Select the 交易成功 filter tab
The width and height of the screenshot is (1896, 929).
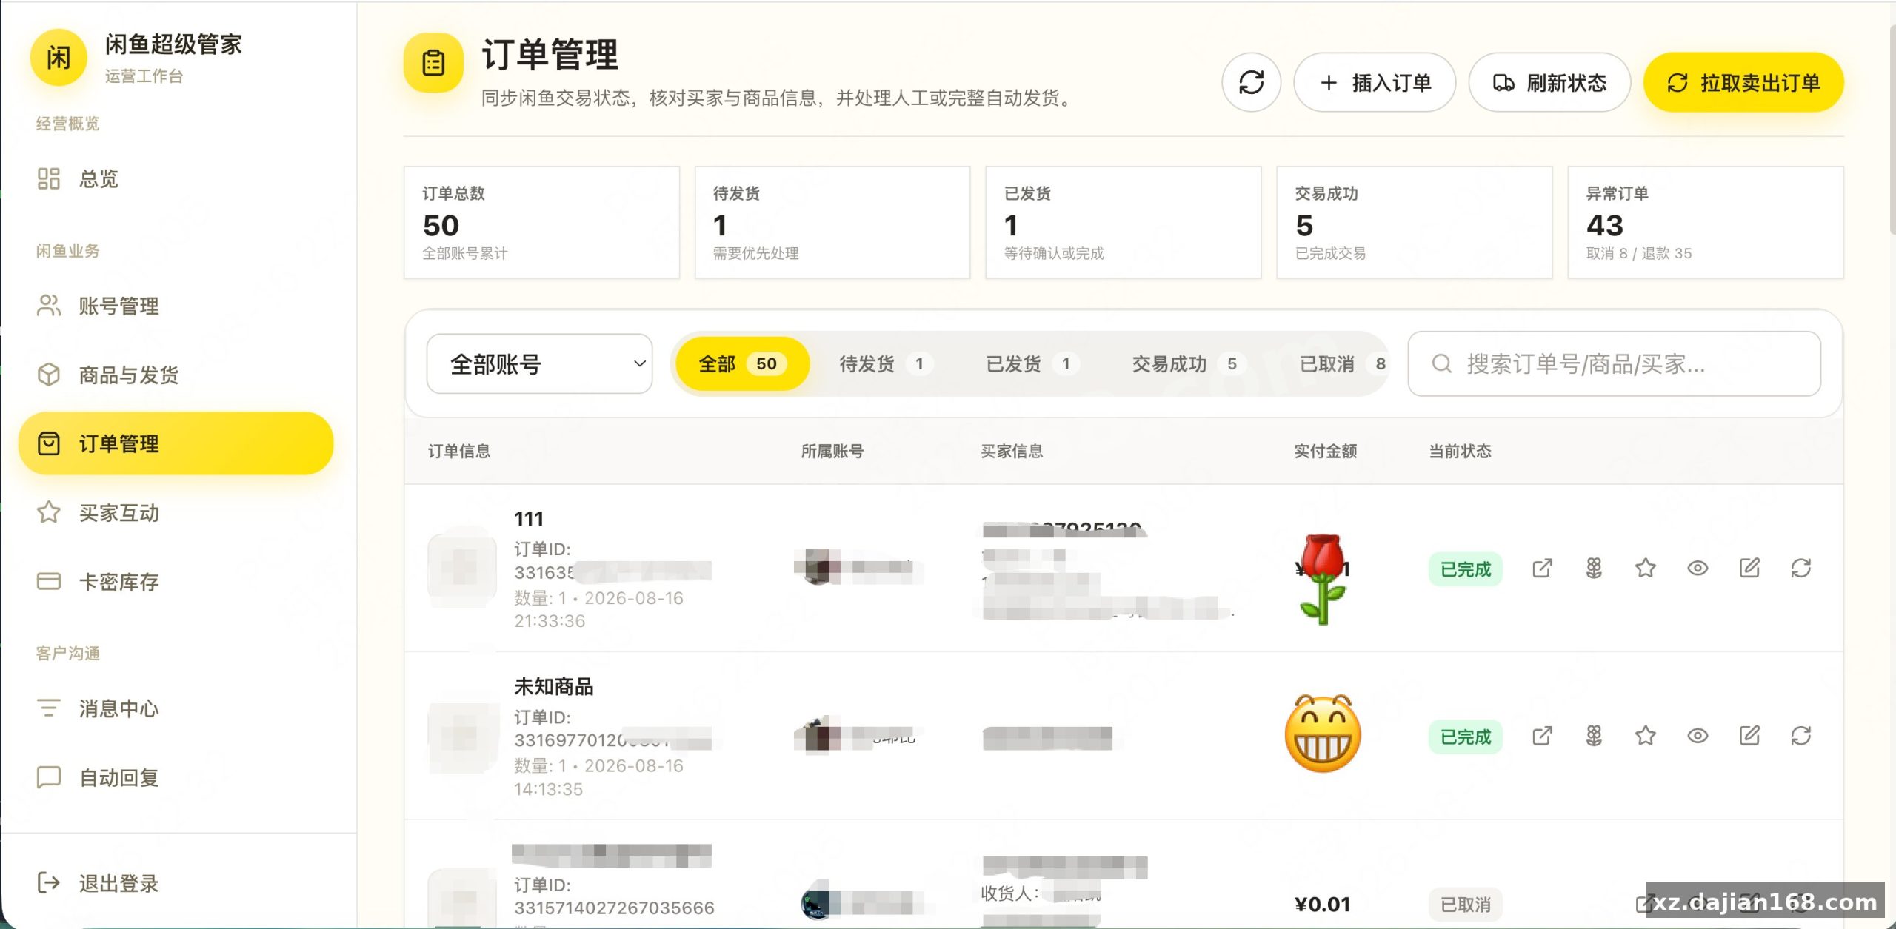coord(1189,363)
